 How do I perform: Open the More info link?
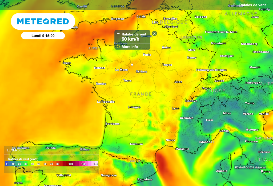coord(130,47)
